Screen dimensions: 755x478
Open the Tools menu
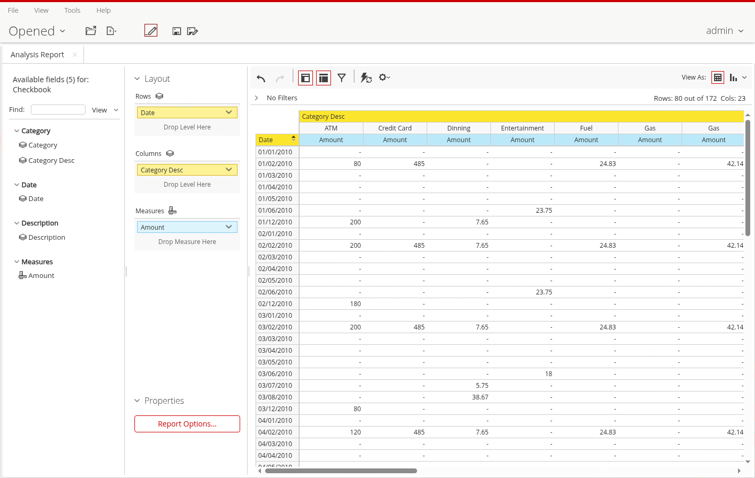coord(72,10)
